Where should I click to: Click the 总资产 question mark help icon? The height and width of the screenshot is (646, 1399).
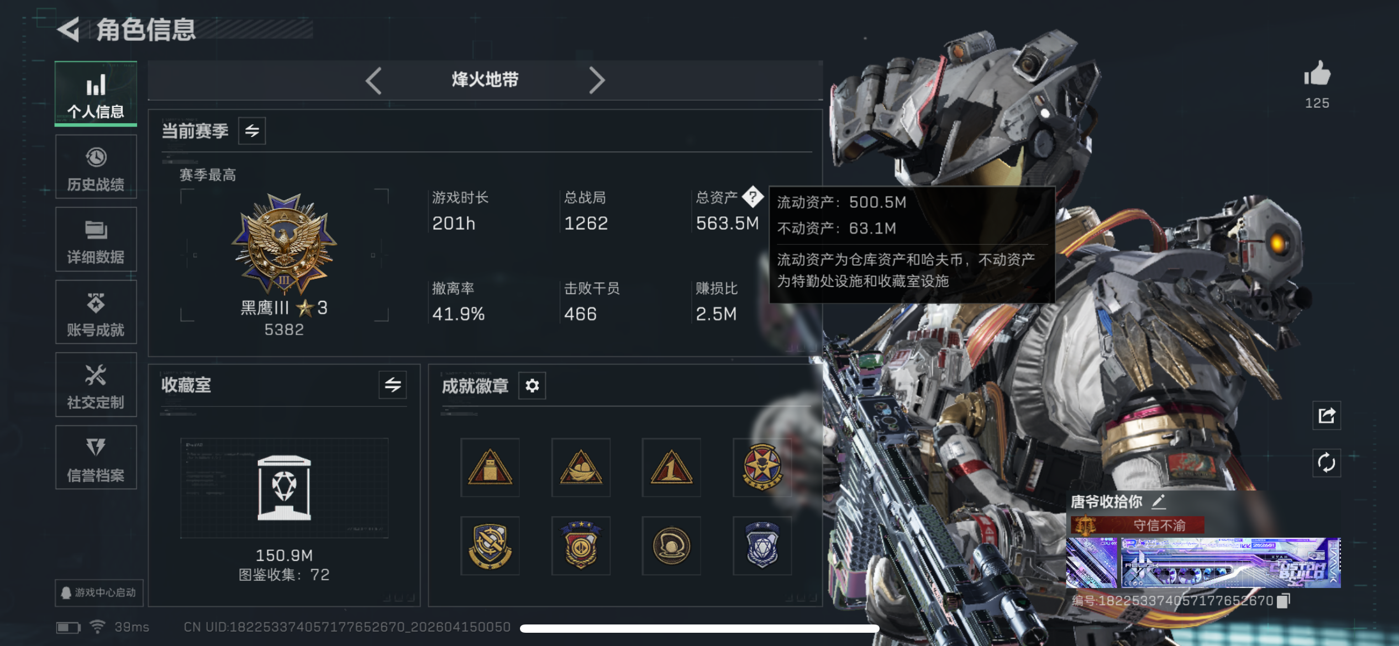(753, 197)
